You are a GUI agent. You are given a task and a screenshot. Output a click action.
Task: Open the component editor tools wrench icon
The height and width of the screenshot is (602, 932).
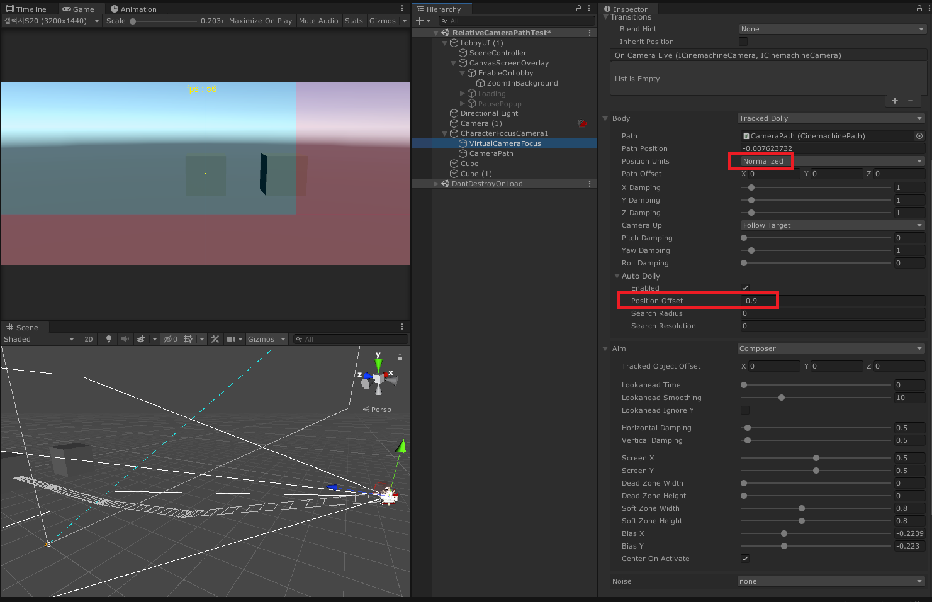(215, 339)
